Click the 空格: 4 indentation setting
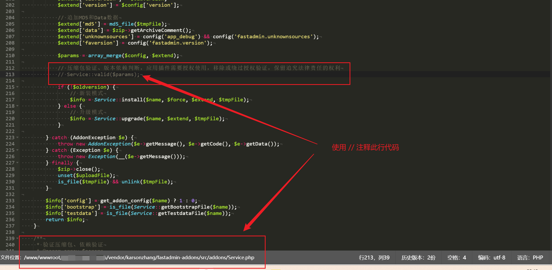552x270 pixels. pyautogui.click(x=456, y=258)
